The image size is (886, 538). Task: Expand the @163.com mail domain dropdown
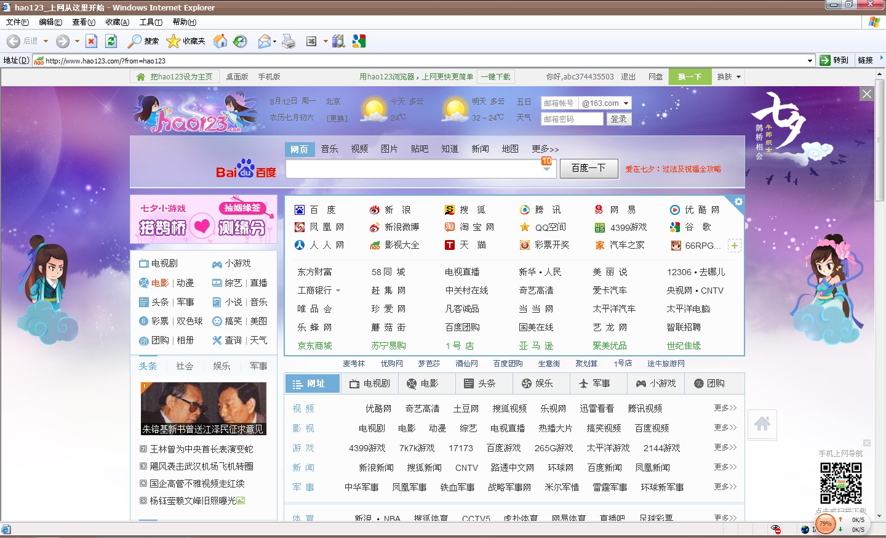click(x=626, y=103)
